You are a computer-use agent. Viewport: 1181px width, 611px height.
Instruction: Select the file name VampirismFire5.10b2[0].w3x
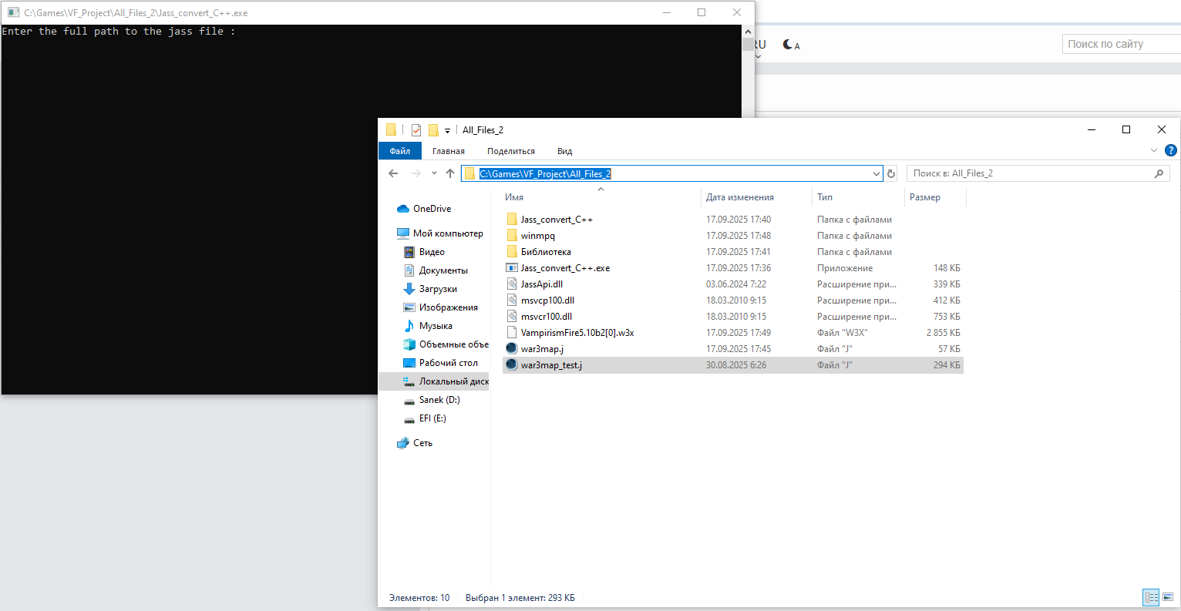click(x=577, y=333)
